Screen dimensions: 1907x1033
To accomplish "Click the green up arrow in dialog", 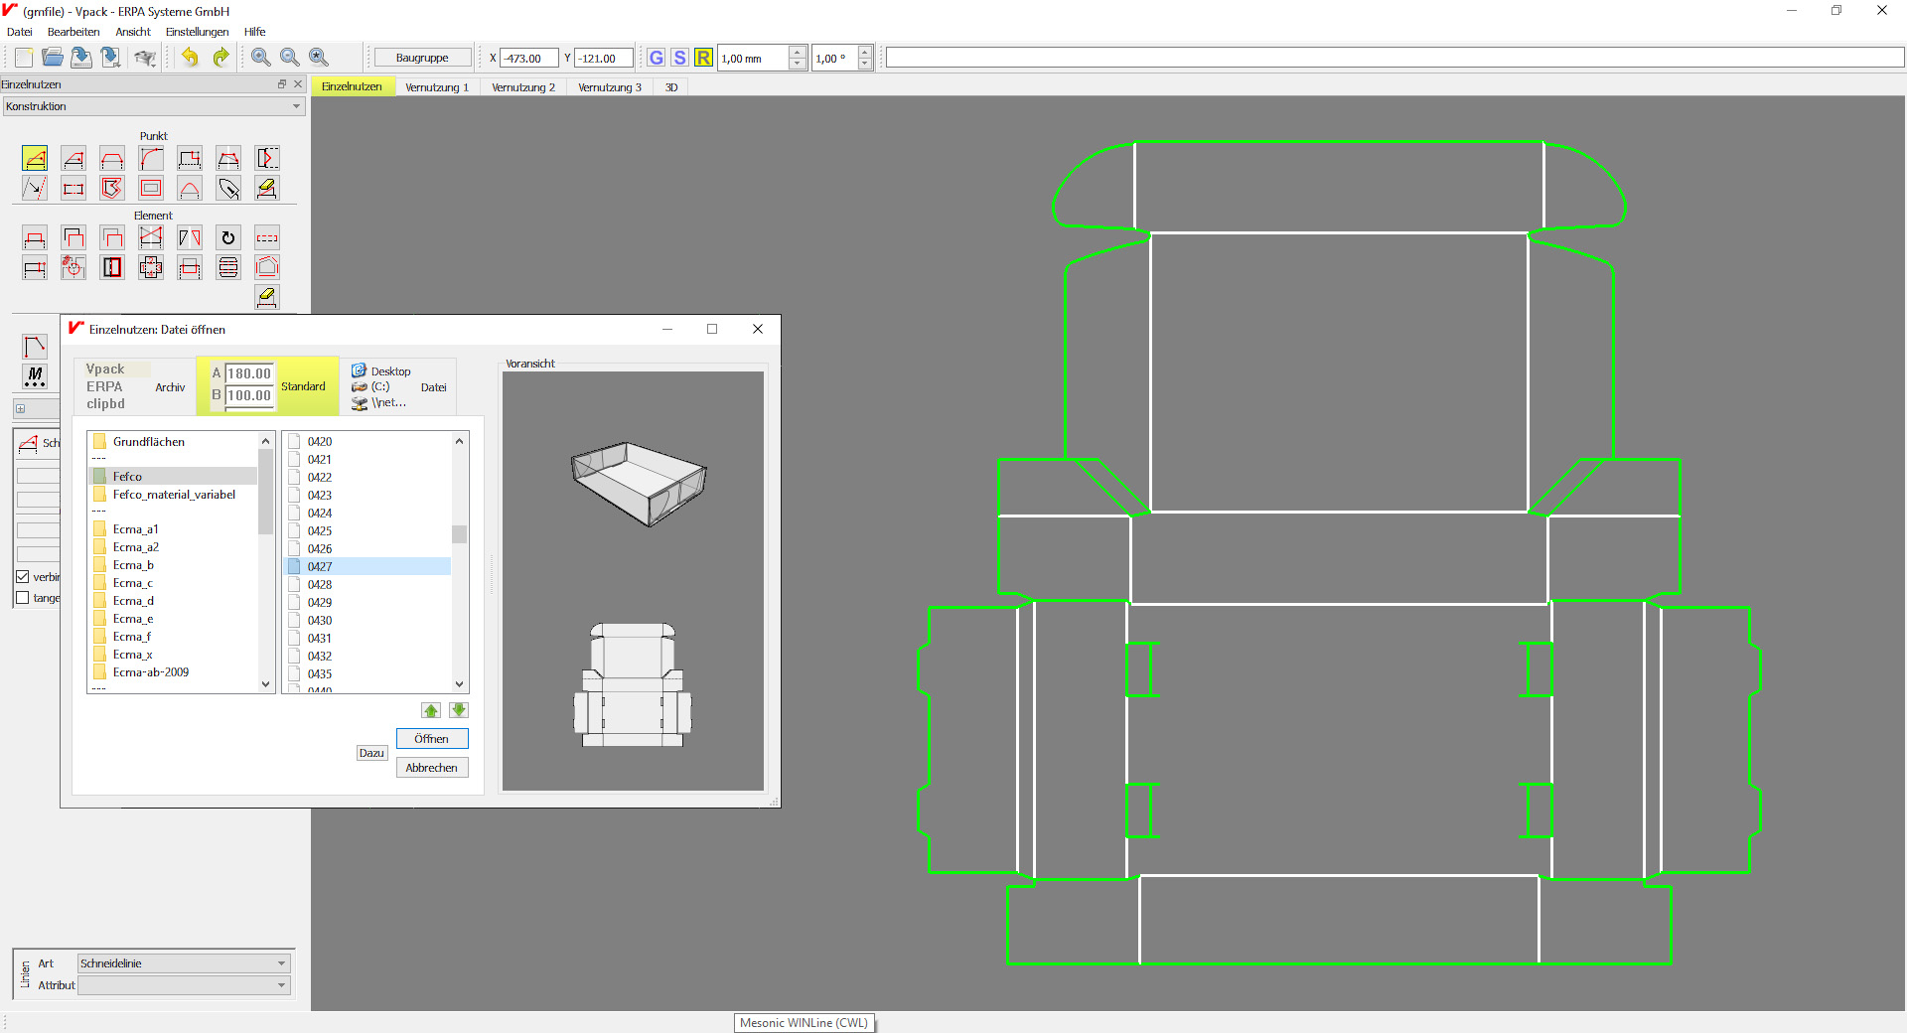I will click(x=431, y=710).
